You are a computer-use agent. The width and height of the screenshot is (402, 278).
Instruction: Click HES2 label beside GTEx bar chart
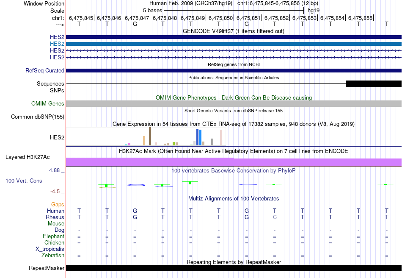(x=57, y=137)
